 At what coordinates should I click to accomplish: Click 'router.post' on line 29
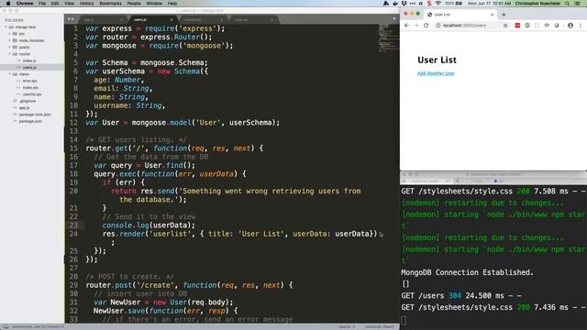click(x=109, y=285)
